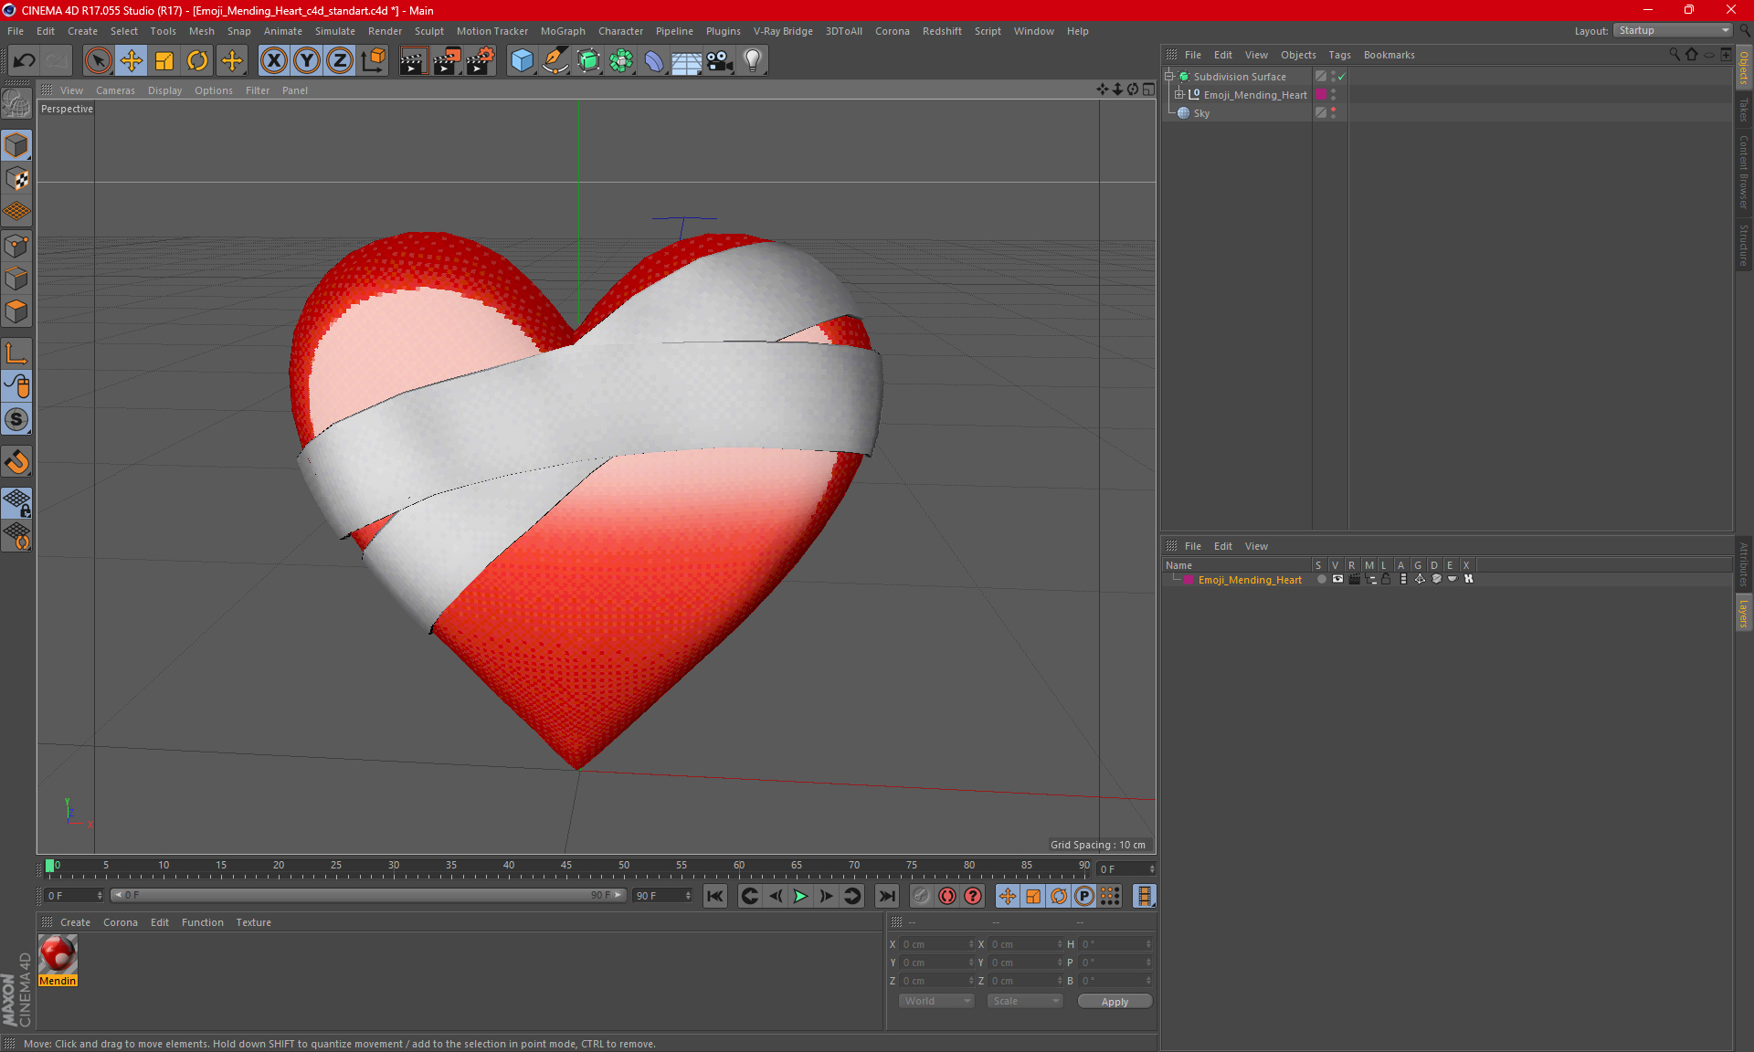Open the Sculpt menu
This screenshot has width=1754, height=1052.
tap(428, 31)
